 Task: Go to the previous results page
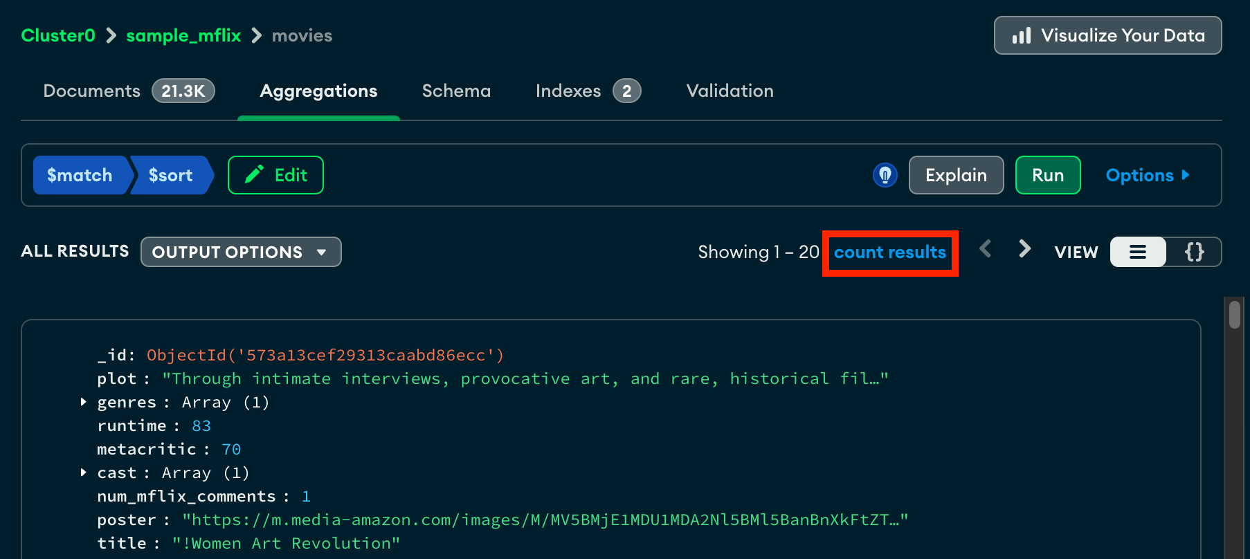pyautogui.click(x=986, y=249)
